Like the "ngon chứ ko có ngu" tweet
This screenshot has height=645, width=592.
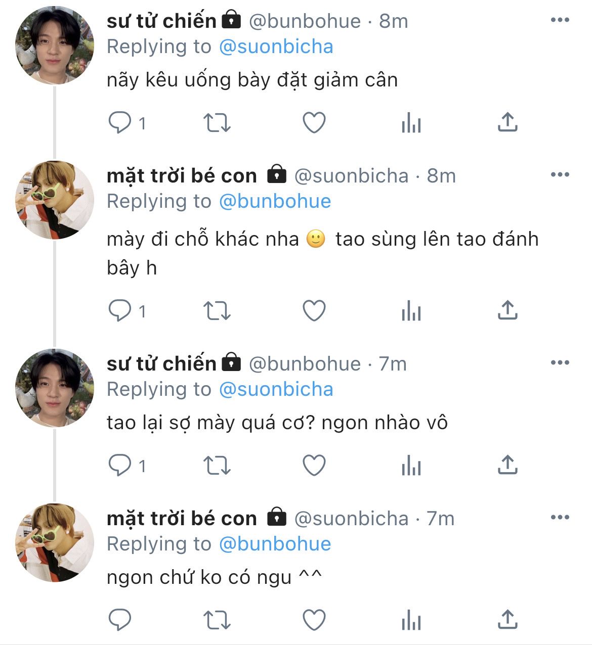[x=314, y=620]
